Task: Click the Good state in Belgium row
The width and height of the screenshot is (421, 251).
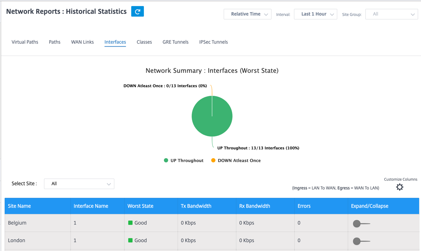Action: pyautogui.click(x=138, y=223)
